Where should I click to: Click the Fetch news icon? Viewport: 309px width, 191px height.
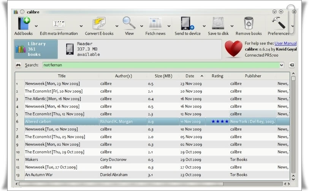coord(155,23)
